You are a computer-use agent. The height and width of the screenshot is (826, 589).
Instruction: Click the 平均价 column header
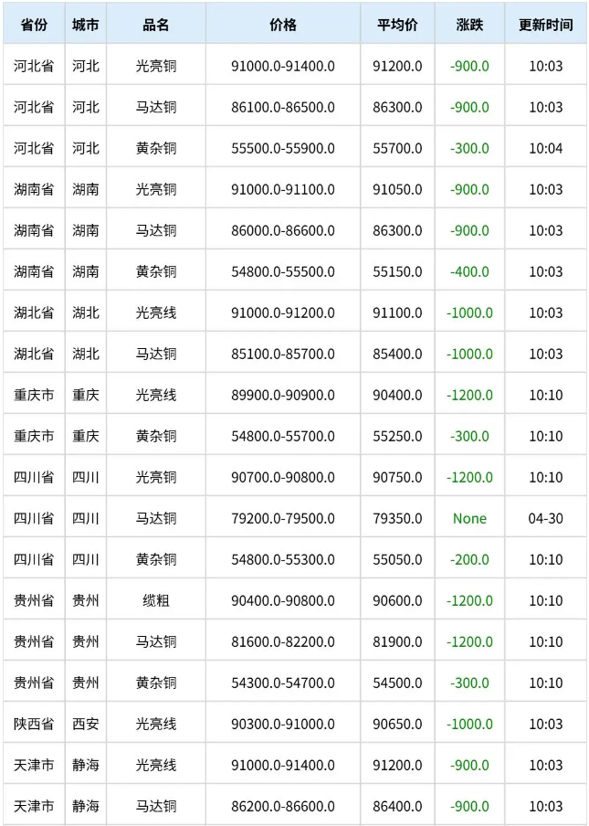point(397,25)
